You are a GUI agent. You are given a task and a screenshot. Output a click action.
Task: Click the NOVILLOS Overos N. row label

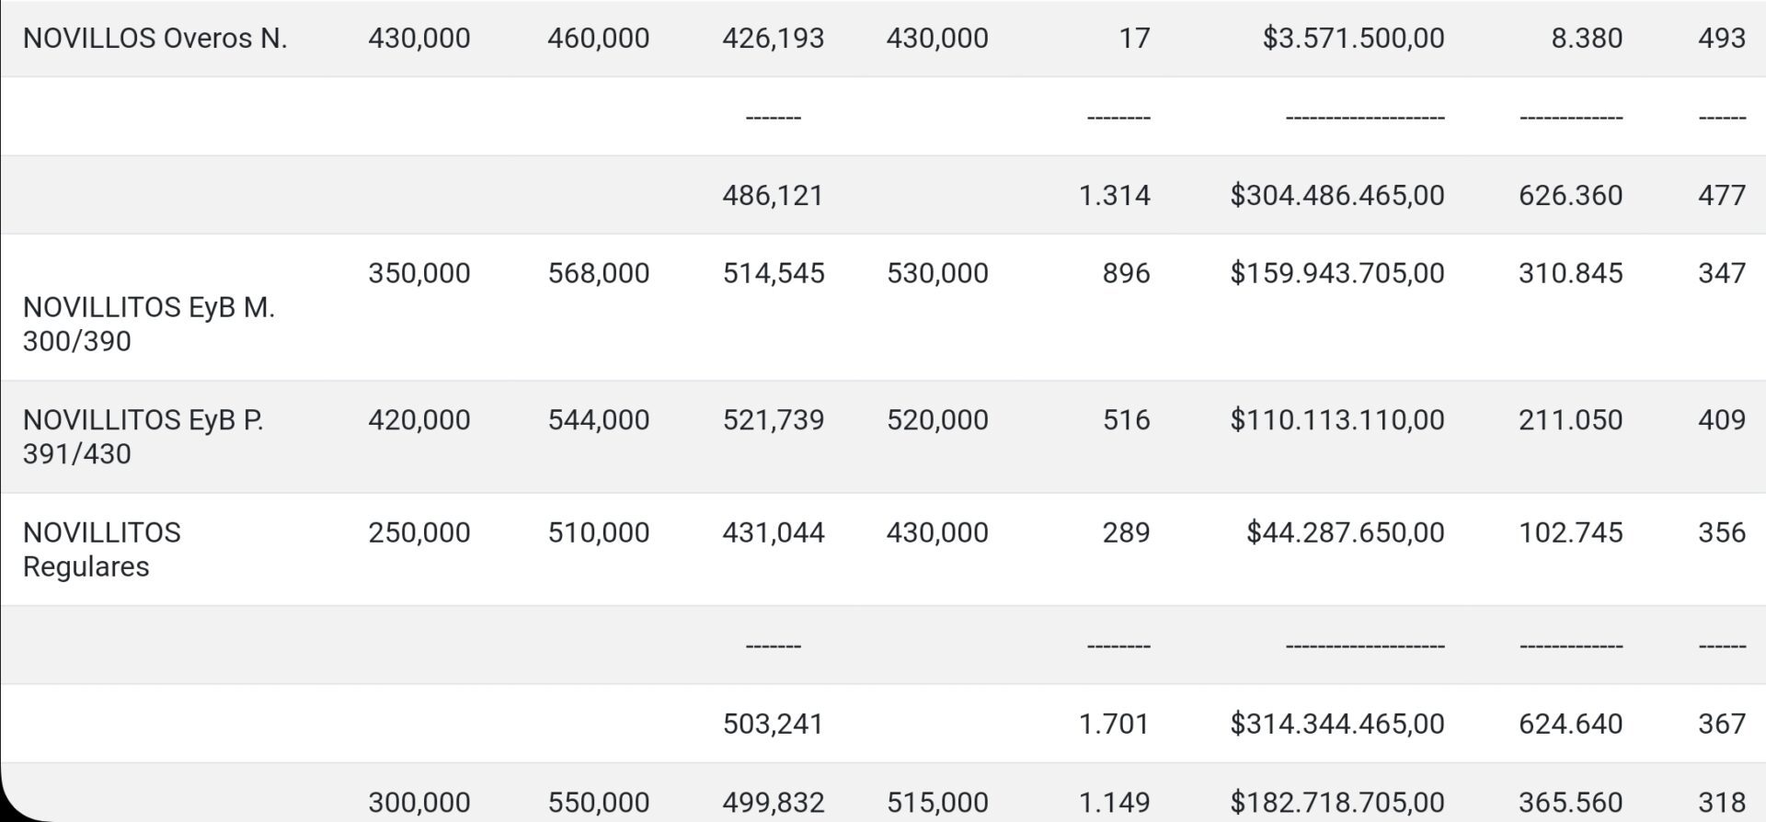coord(155,38)
